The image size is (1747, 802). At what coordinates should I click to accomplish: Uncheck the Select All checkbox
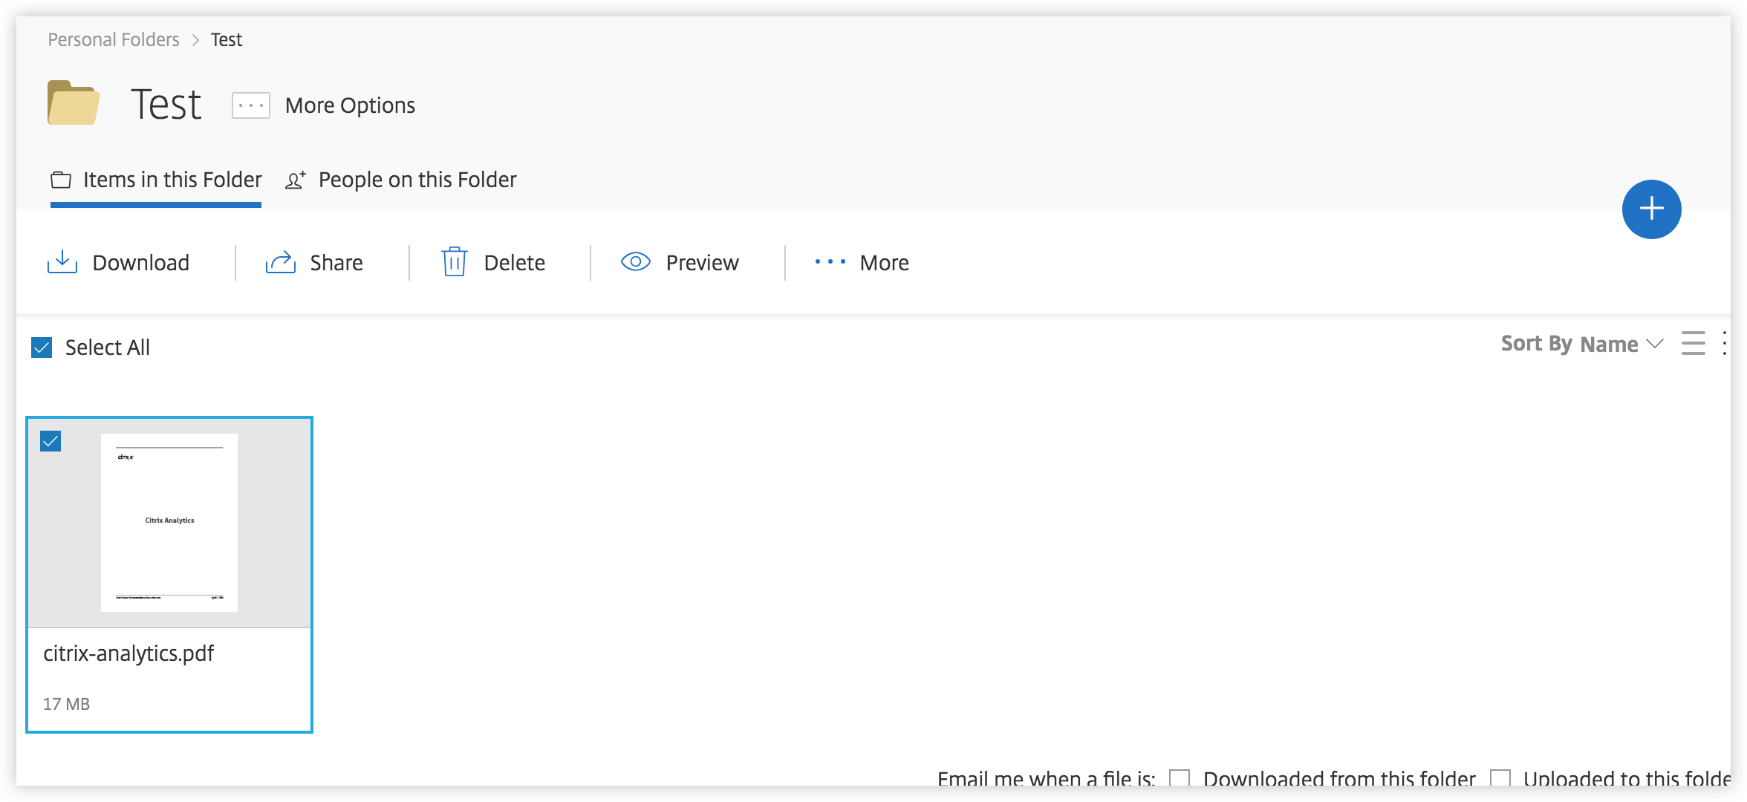click(42, 348)
